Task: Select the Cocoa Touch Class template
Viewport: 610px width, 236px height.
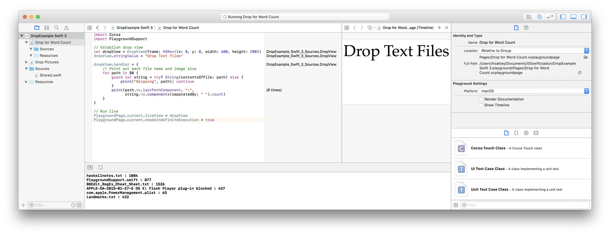Action: pyautogui.click(x=521, y=148)
